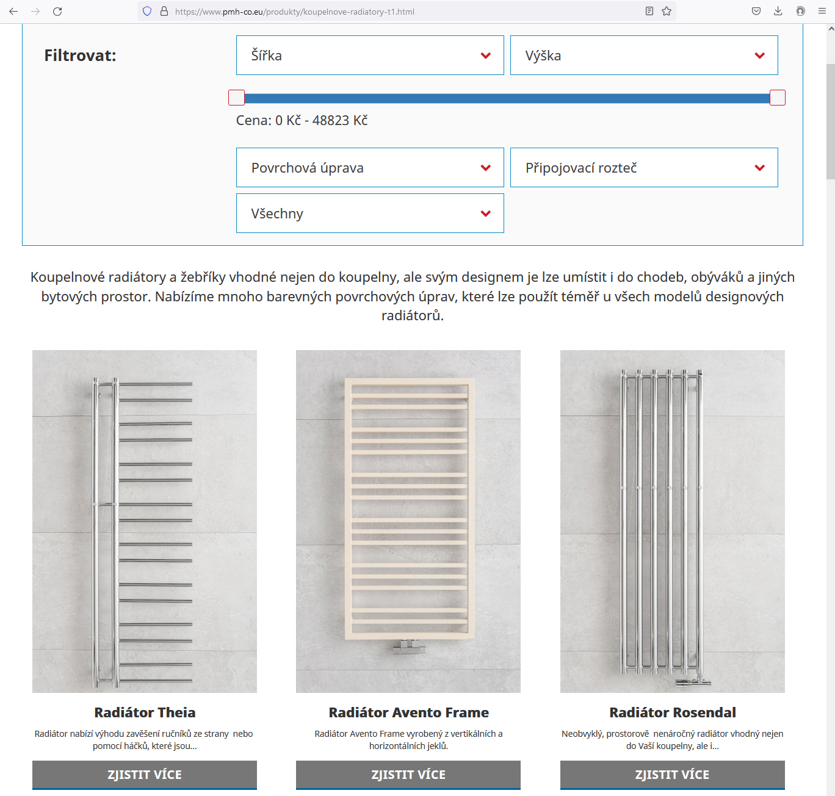The height and width of the screenshot is (796, 835).
Task: Click the browser back arrow
Action: click(x=13, y=12)
